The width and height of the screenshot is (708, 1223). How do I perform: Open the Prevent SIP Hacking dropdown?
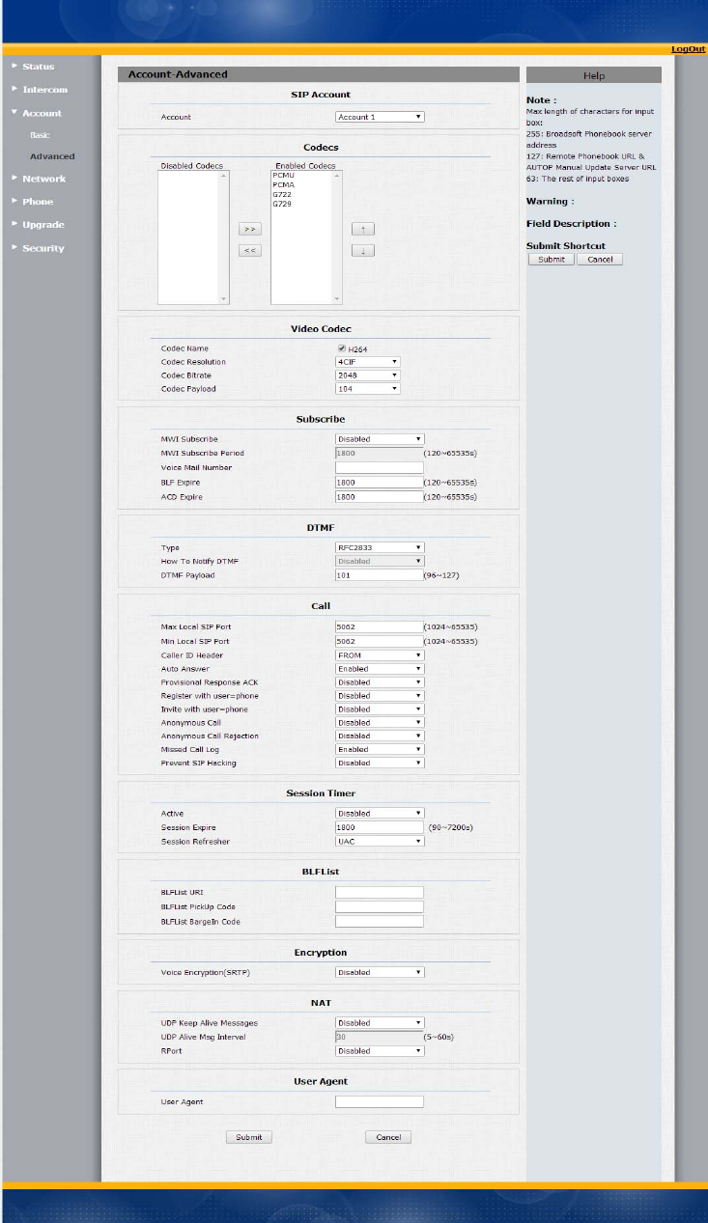click(x=380, y=764)
